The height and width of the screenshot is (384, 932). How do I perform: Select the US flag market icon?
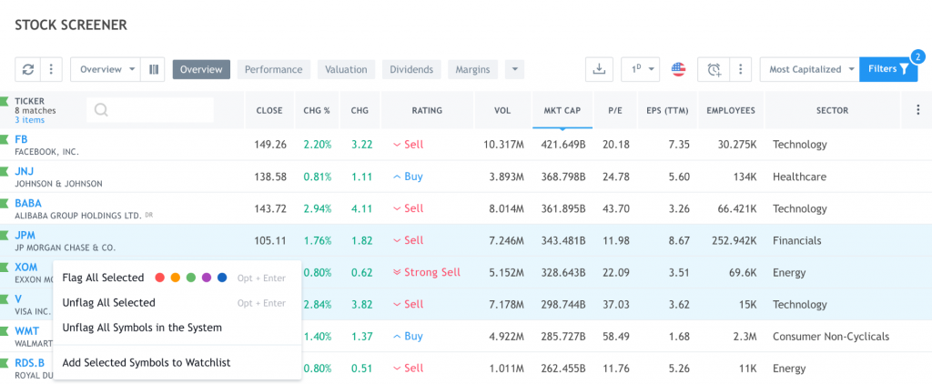[678, 69]
